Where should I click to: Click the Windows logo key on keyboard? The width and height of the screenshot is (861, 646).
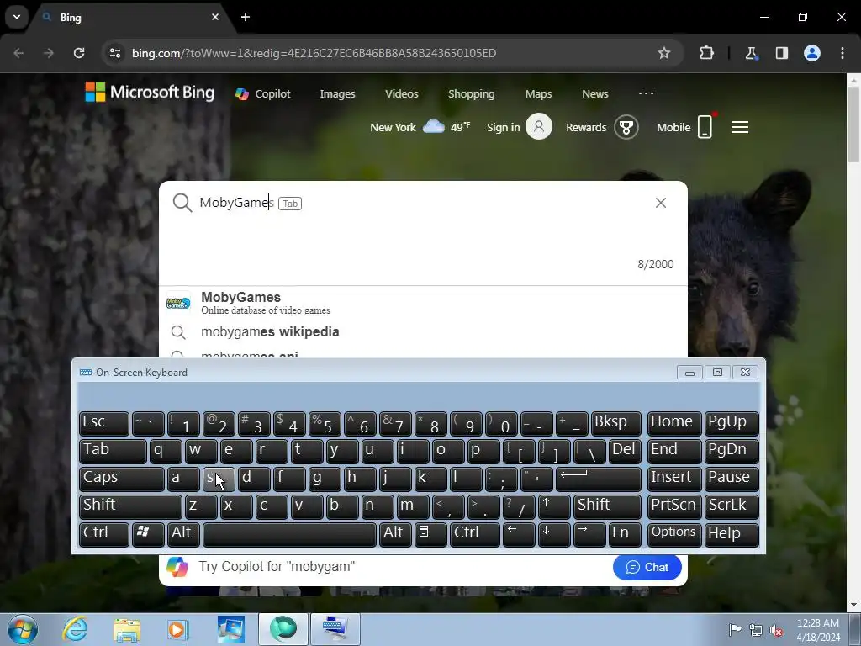click(x=148, y=534)
